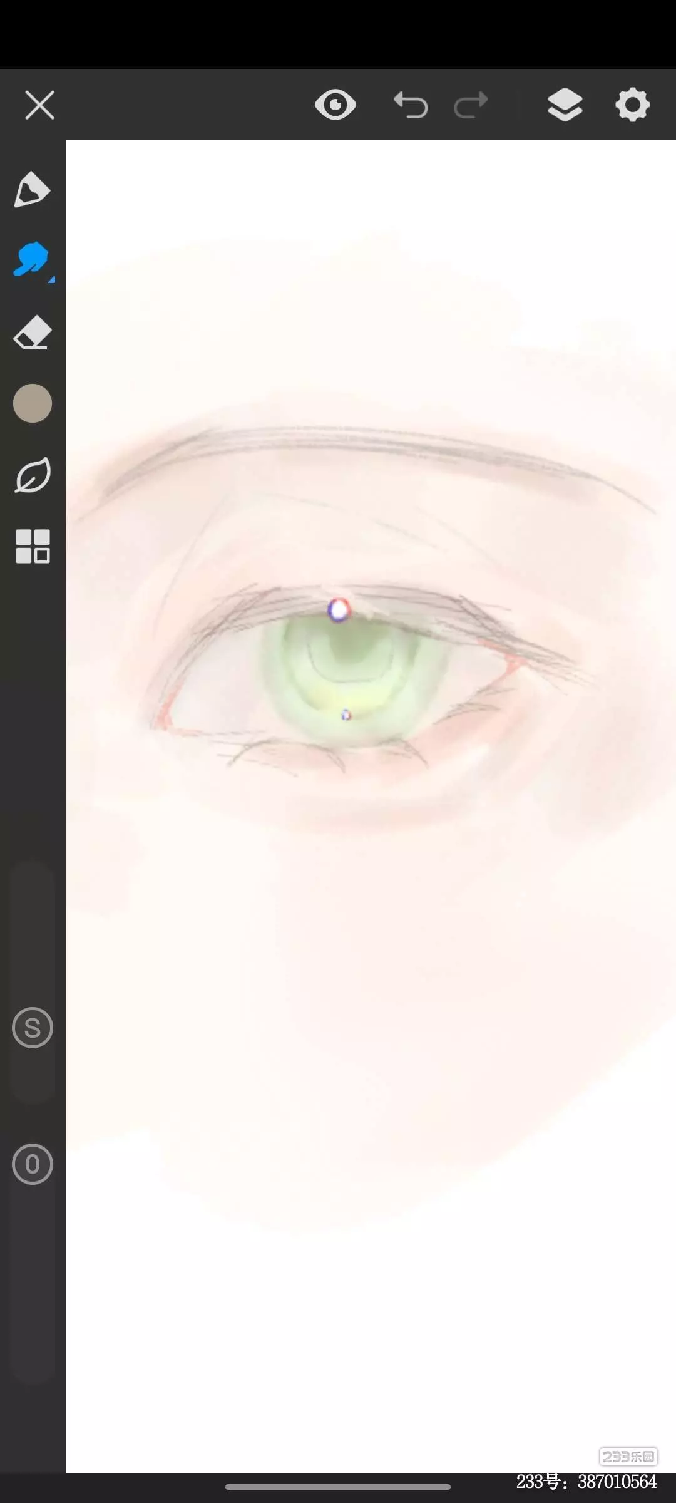Open the current color swatch circle
The image size is (676, 1503).
point(33,403)
